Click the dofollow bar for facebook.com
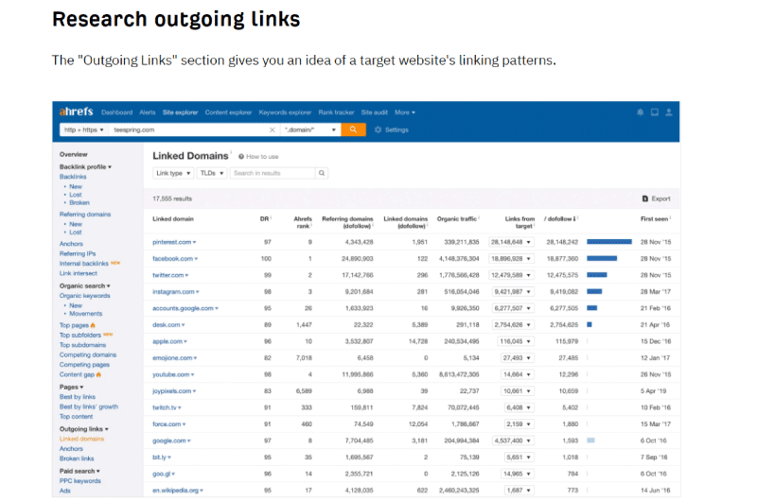This screenshot has width=757, height=501. click(x=602, y=258)
